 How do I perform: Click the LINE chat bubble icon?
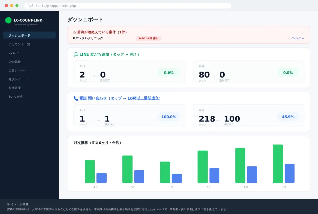pos(76,54)
